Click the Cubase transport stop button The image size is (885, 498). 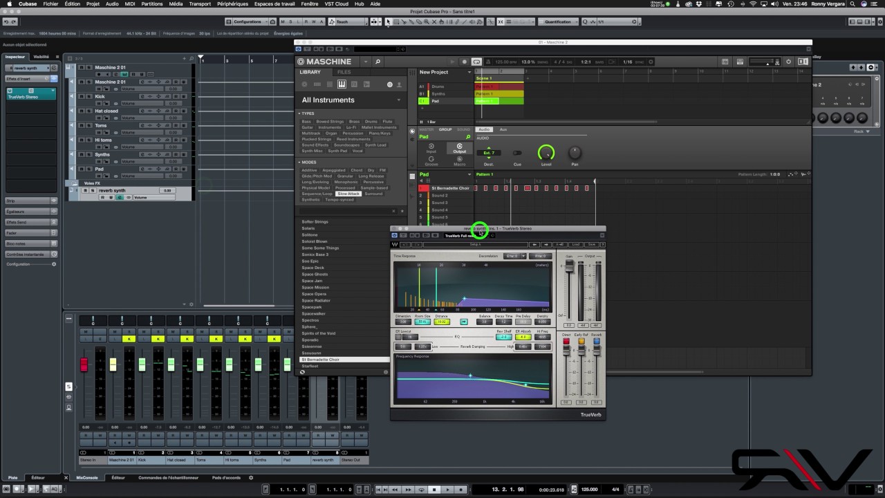434,490
